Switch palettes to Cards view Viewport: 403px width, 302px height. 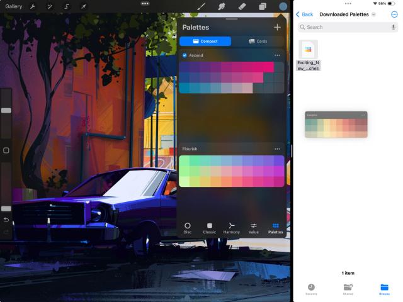tap(258, 42)
